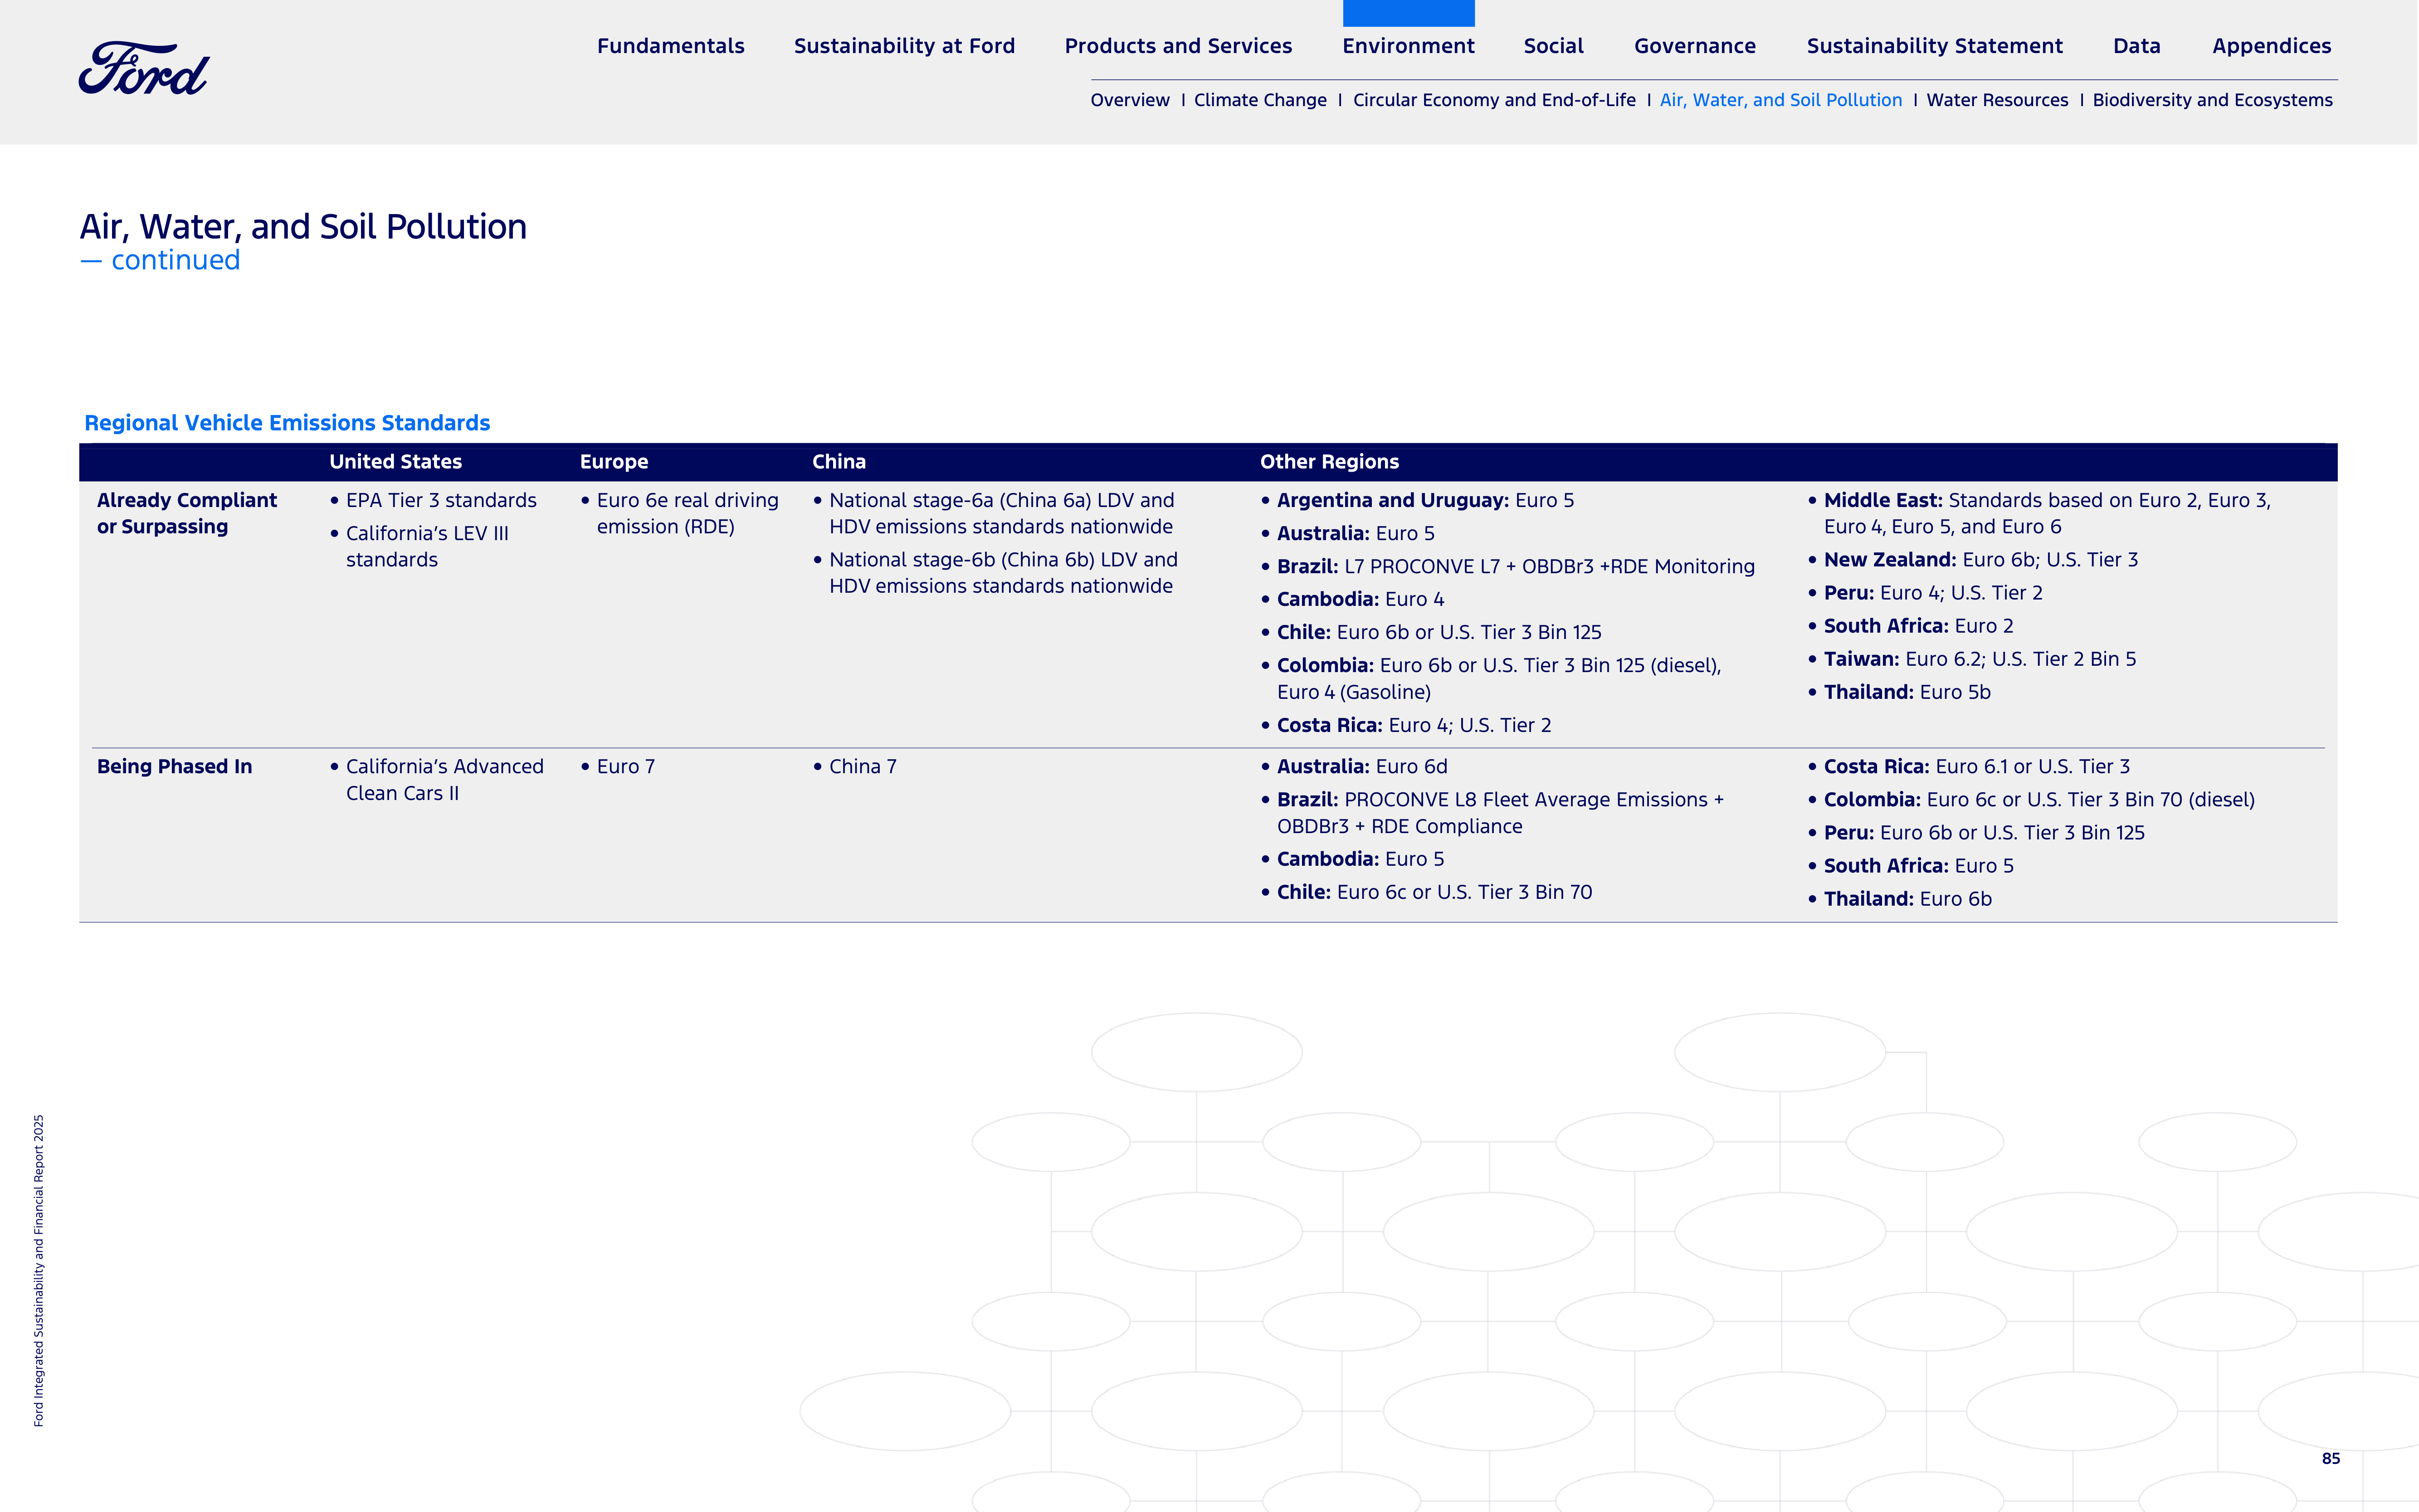Click 'Argentina and Uruguay: Euro 5'
The width and height of the screenshot is (2419, 1512).
click(x=1425, y=500)
